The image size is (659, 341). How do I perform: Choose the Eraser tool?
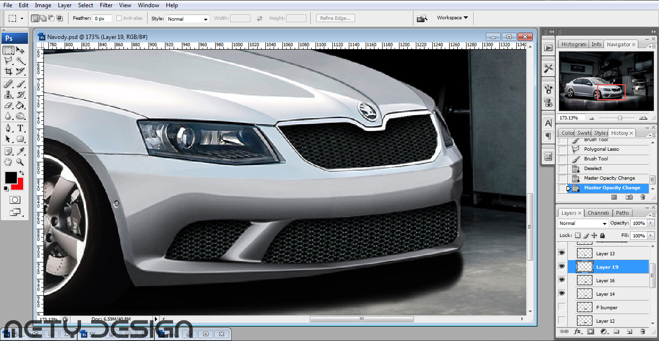click(x=8, y=105)
